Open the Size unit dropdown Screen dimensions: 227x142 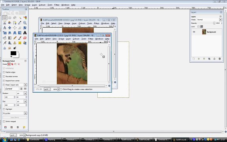(25, 101)
